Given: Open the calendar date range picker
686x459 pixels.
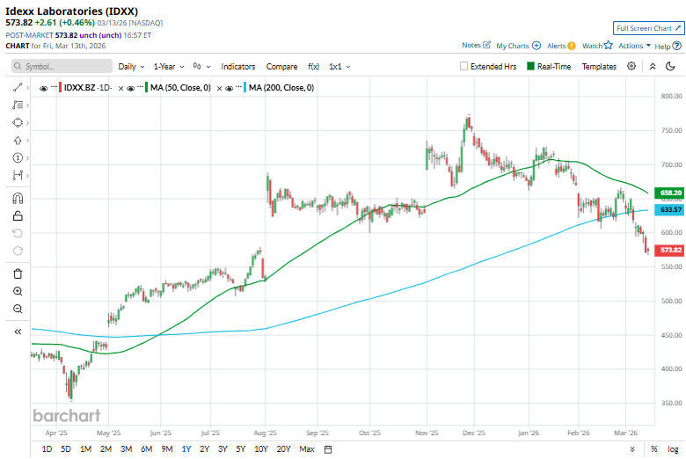Looking at the screenshot, I should tap(327, 449).
